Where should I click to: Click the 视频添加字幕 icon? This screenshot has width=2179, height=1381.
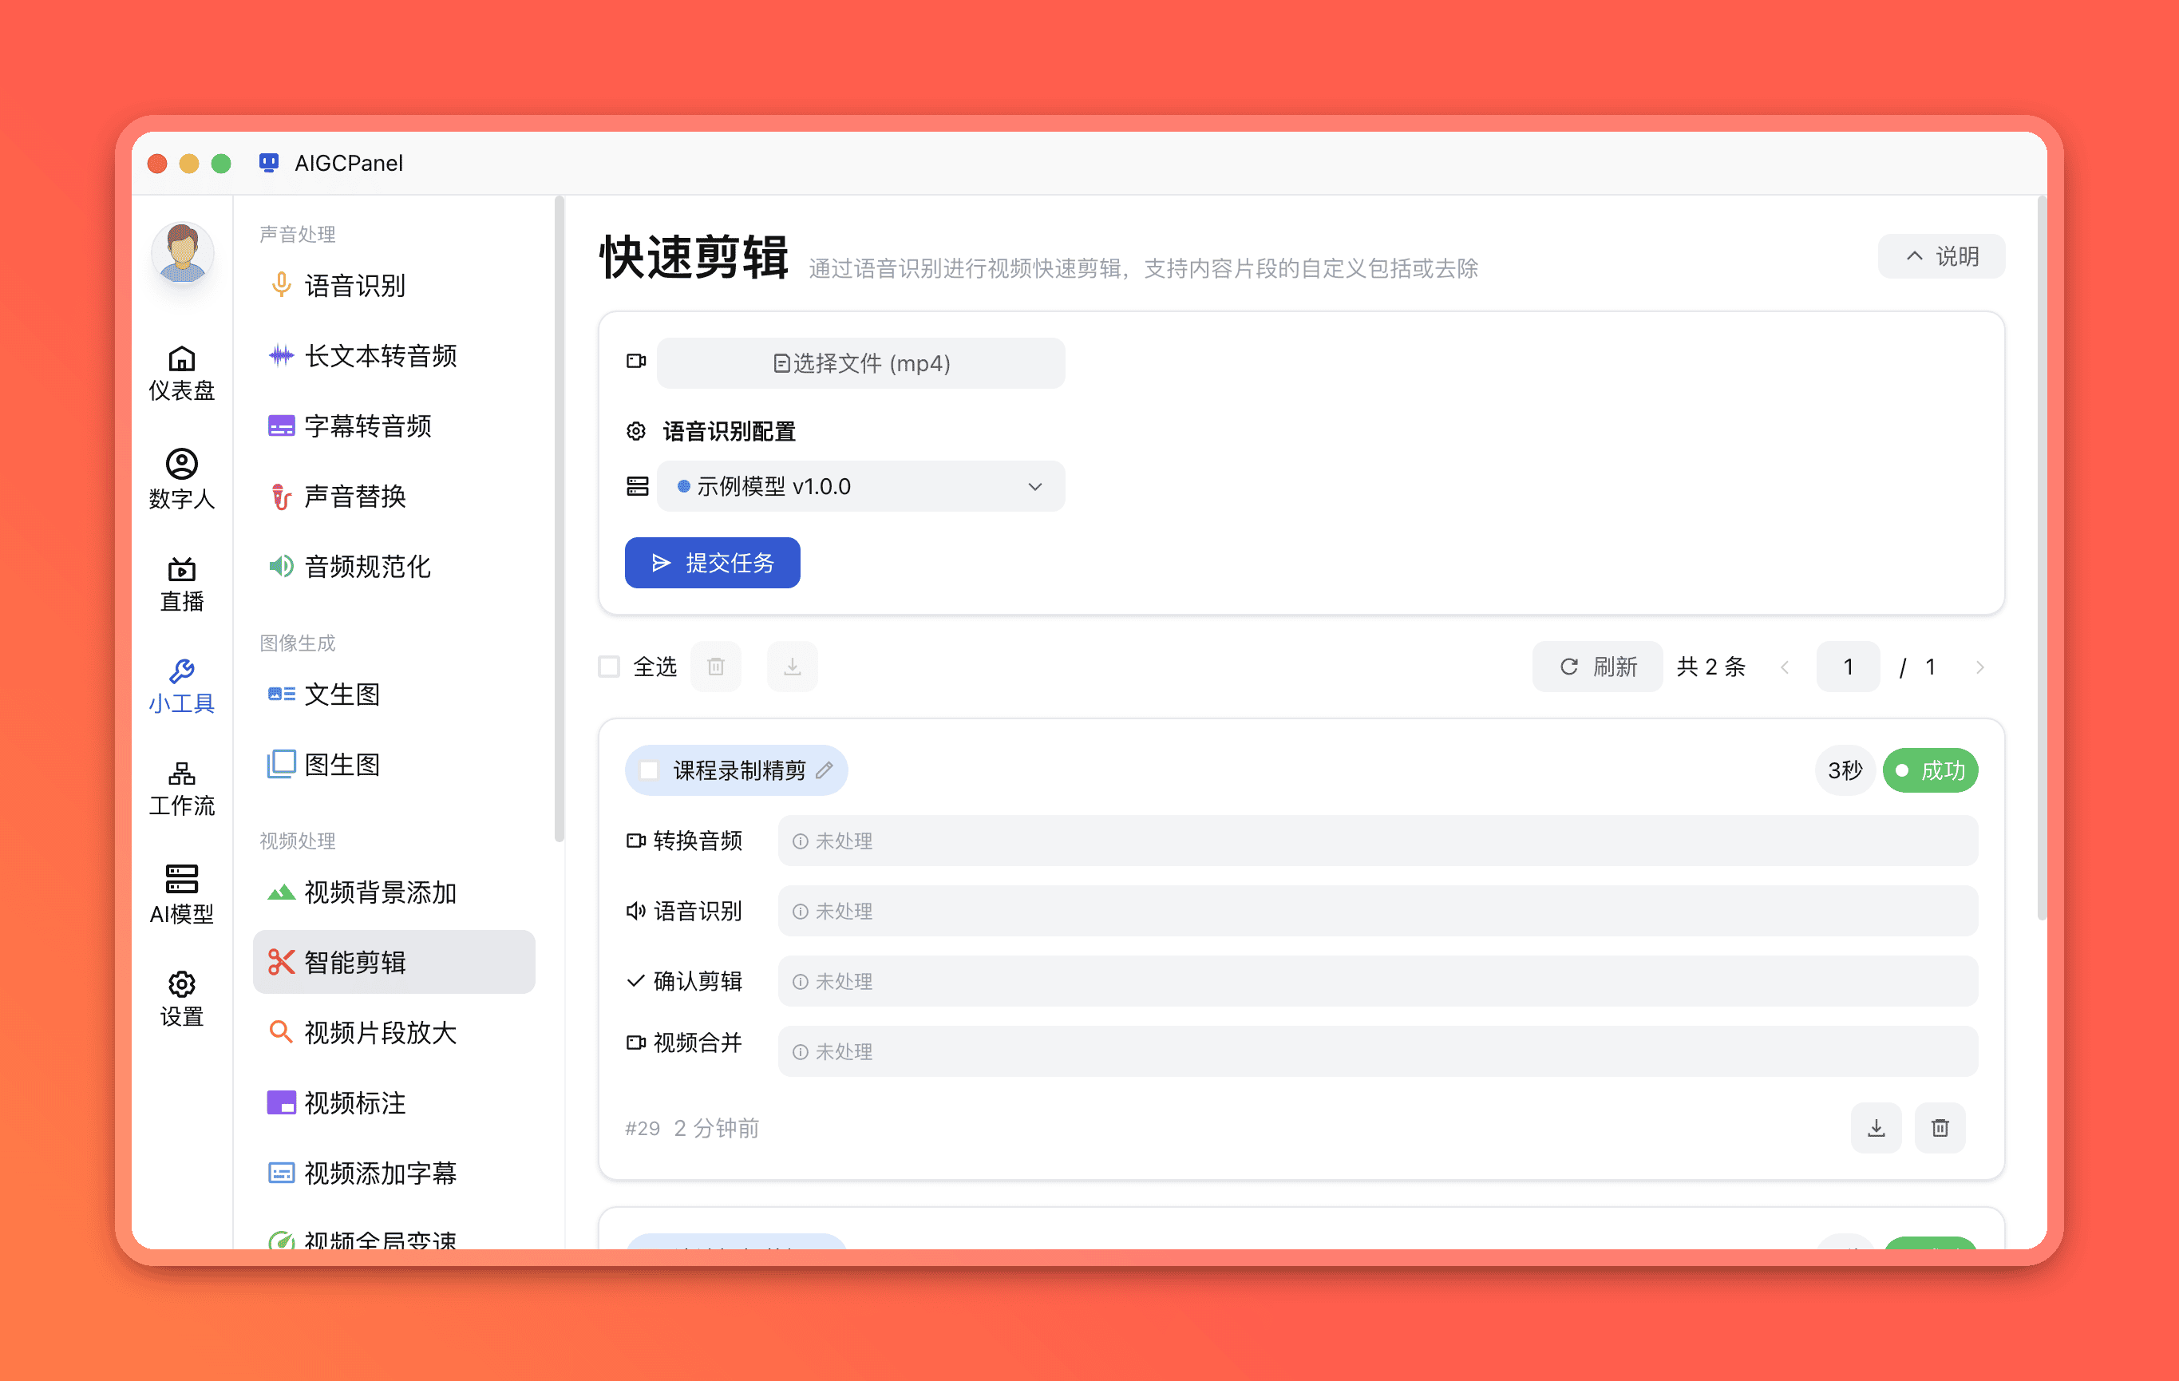pyautogui.click(x=280, y=1173)
